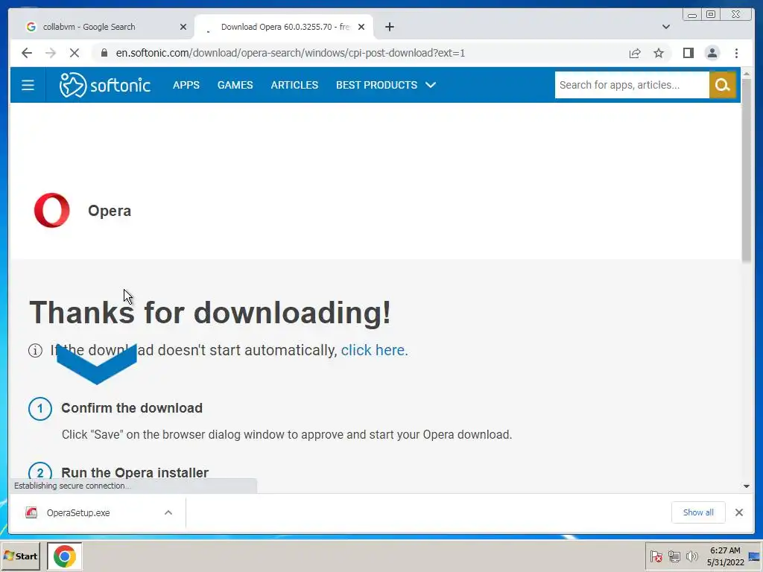Open Softonic hamburger menu

pyautogui.click(x=28, y=85)
